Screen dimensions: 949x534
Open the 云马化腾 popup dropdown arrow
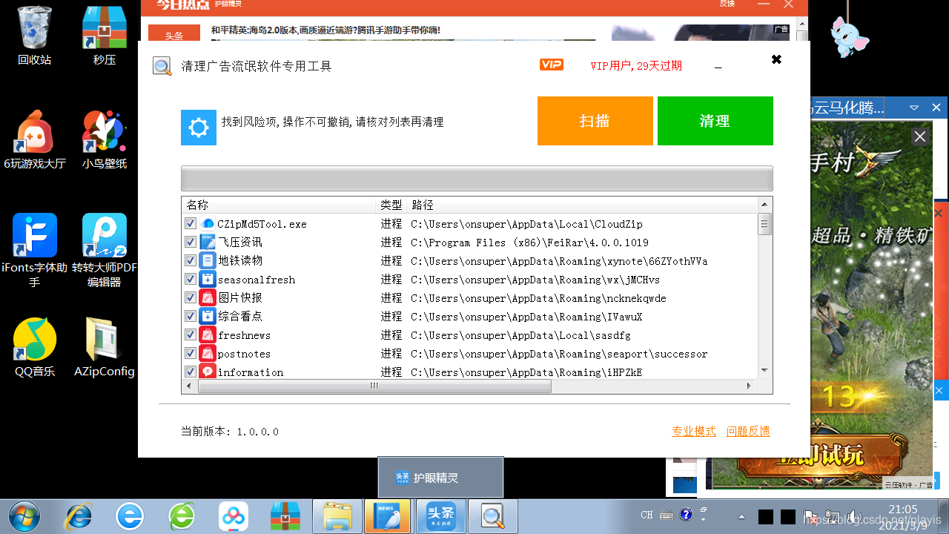pos(914,108)
